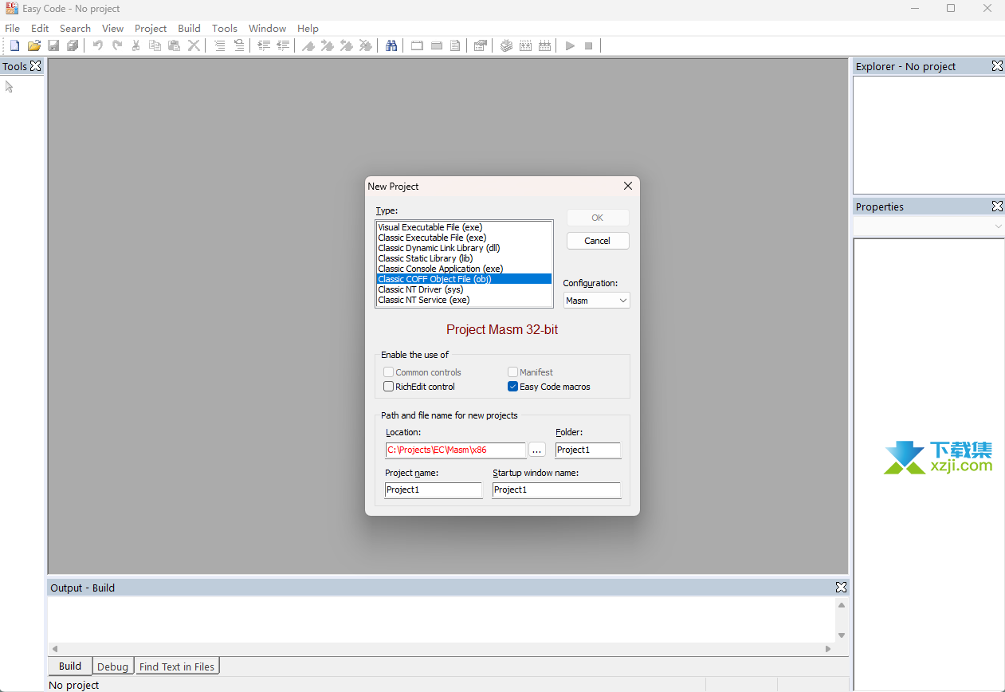This screenshot has height=692, width=1005.
Task: Click the OK button in New Project
Action: tap(598, 218)
